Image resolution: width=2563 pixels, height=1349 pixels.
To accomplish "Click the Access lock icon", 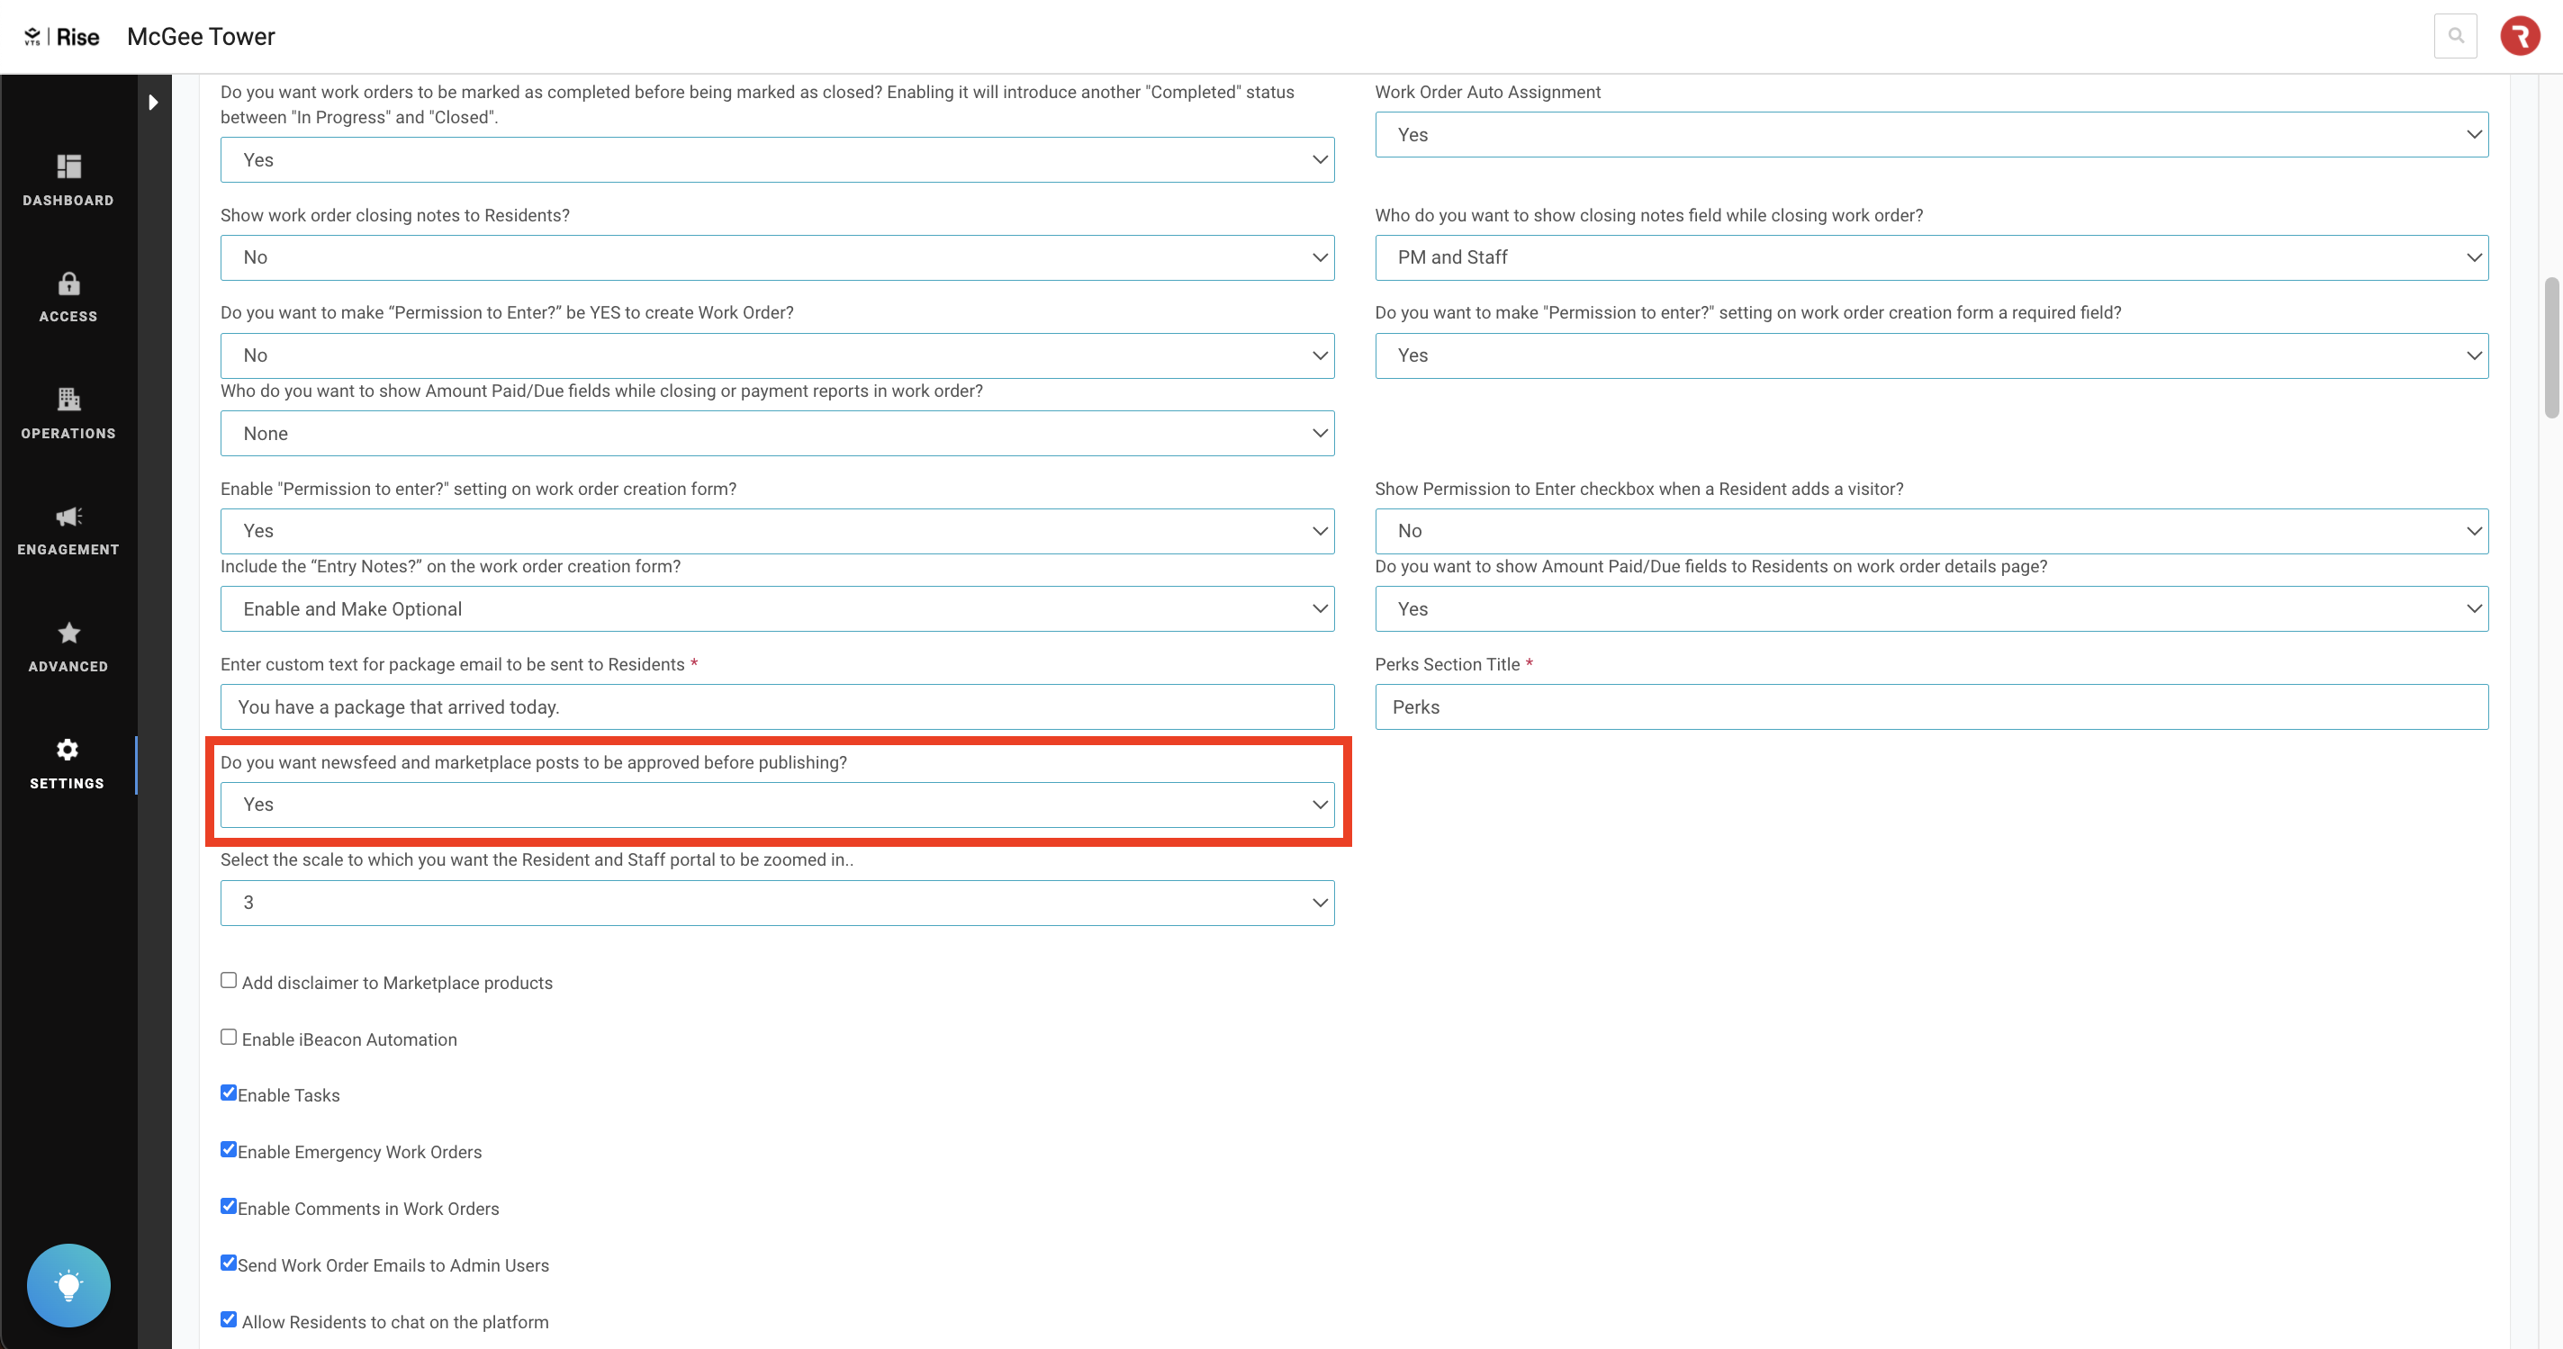I will [68, 283].
